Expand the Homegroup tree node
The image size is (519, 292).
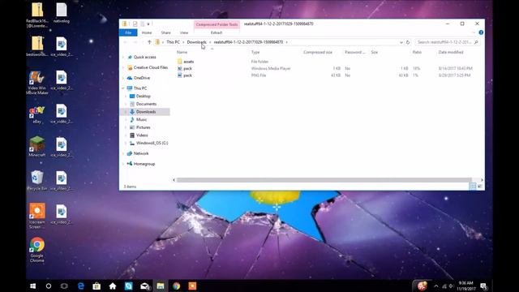pyautogui.click(x=123, y=164)
